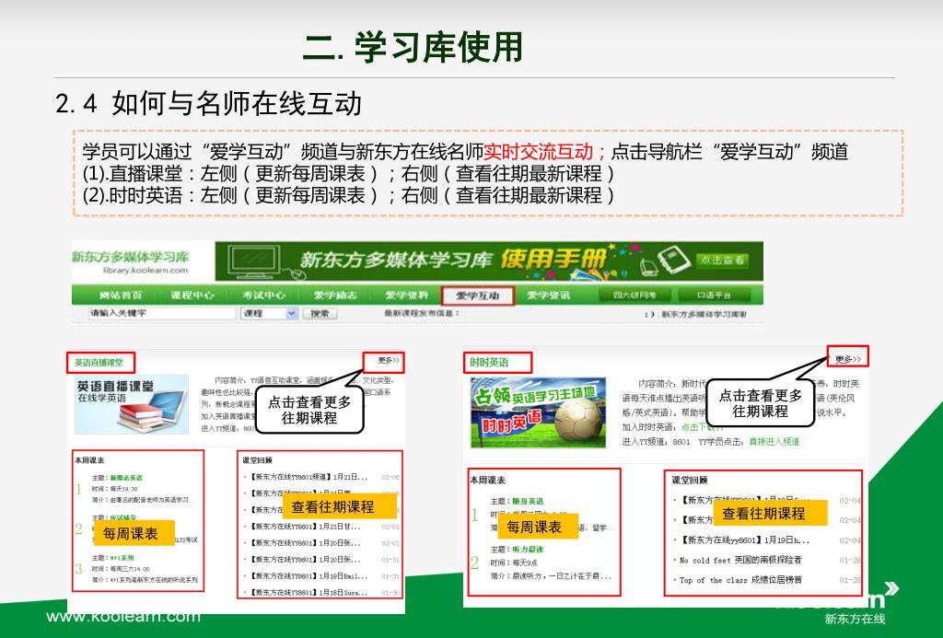Click 本周课表 heading under 时时英语
This screenshot has width=943, height=638.
pyautogui.click(x=488, y=480)
